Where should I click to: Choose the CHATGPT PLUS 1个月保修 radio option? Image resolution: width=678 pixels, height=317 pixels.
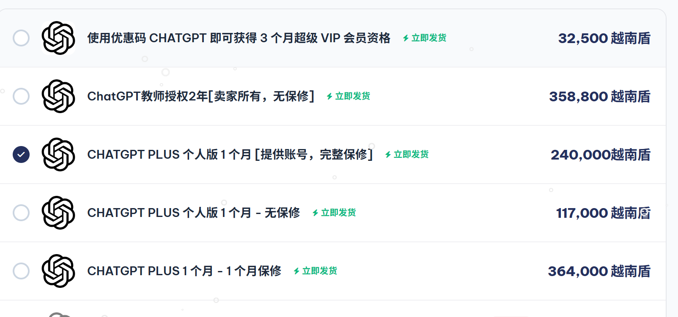[21, 271]
